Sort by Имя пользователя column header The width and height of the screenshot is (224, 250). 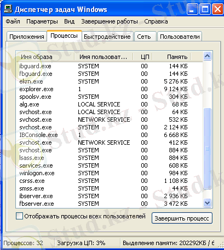click(x=104, y=57)
